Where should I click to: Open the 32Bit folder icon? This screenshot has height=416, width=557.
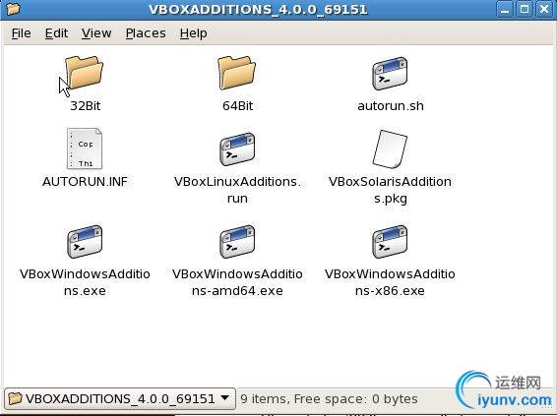click(x=85, y=73)
